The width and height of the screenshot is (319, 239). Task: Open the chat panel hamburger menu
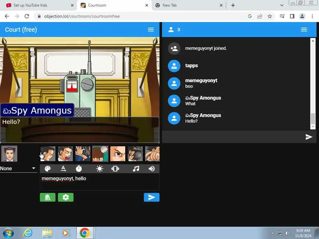[x=304, y=30]
